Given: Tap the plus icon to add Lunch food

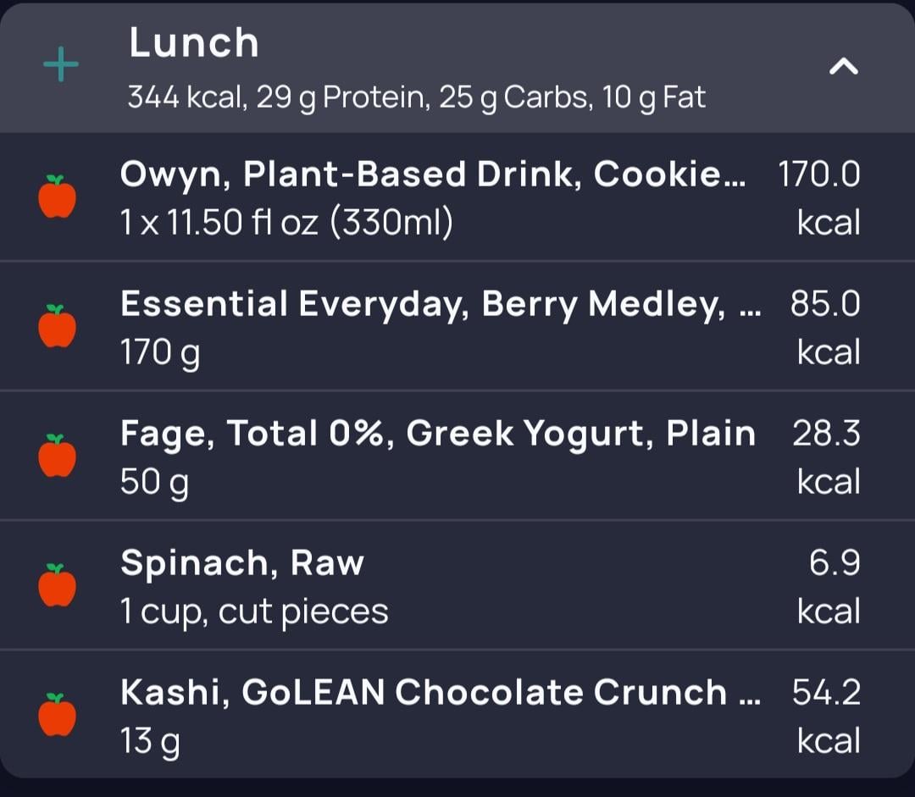Looking at the screenshot, I should pos(61,64).
